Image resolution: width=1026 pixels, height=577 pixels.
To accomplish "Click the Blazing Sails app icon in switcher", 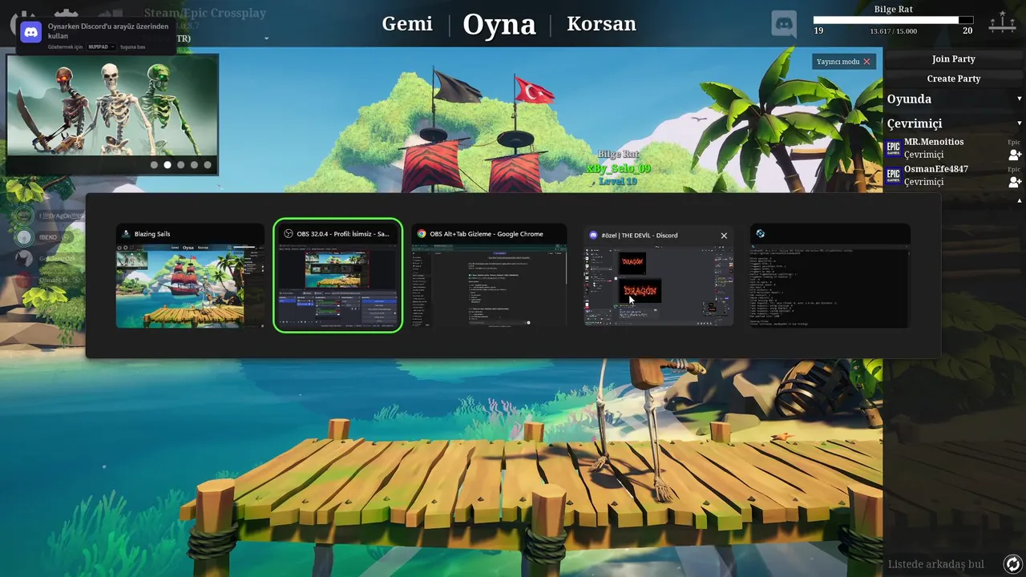I will coord(126,234).
